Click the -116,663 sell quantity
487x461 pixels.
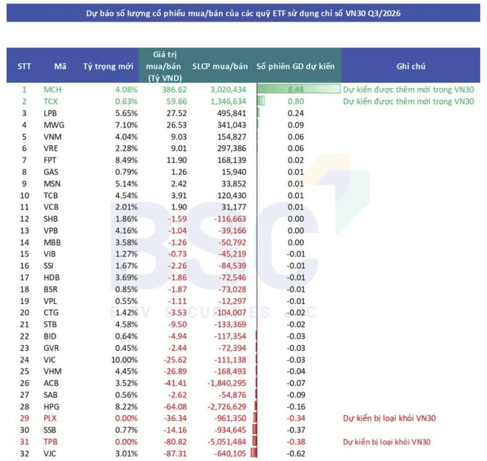tap(230, 218)
